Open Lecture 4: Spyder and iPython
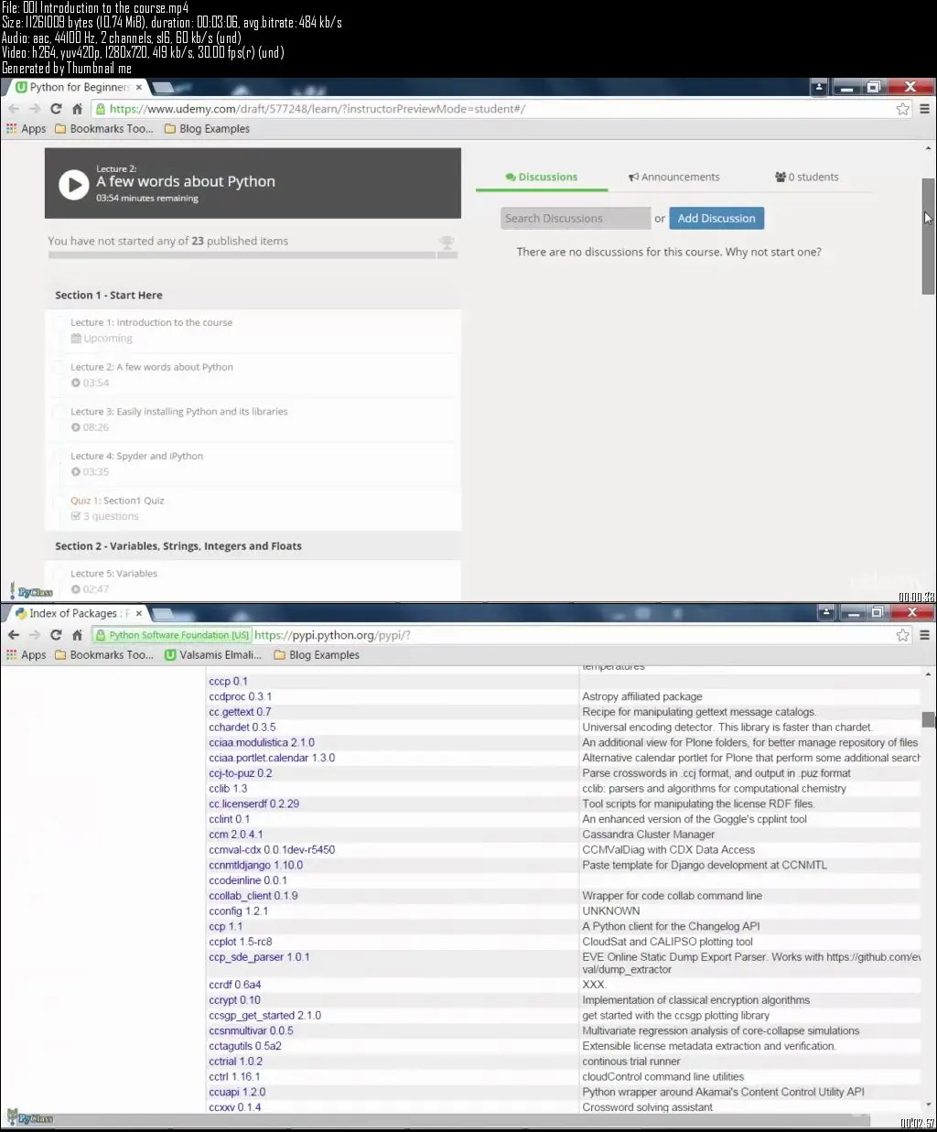The width and height of the screenshot is (937, 1132). (137, 457)
